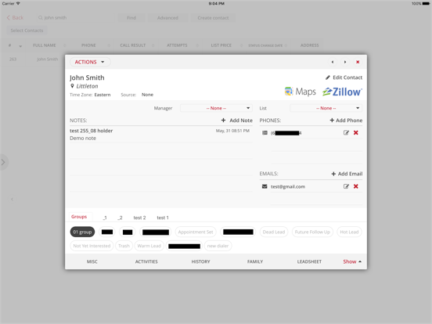Close the John Smith contact popup
432x324 pixels.
click(358, 62)
